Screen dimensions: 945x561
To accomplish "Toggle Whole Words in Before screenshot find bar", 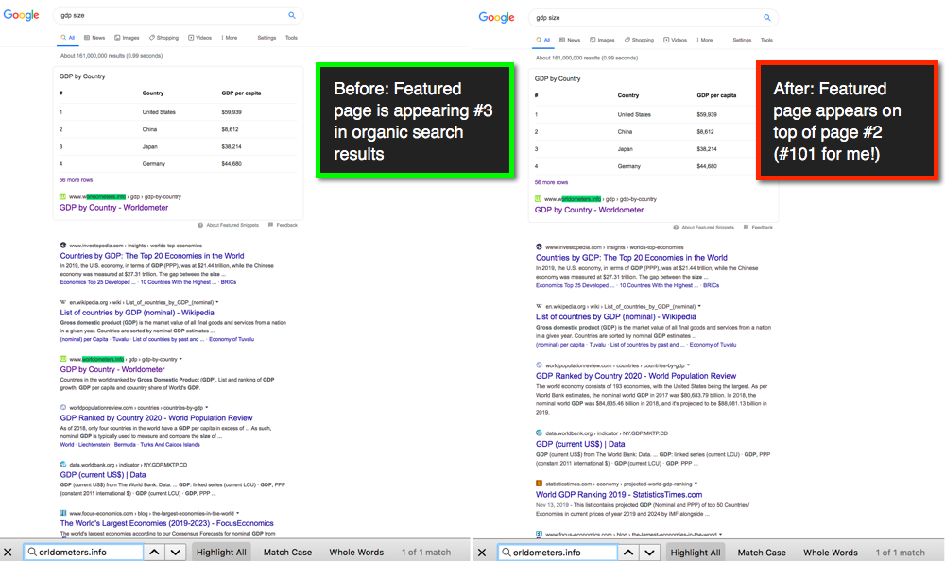I will pyautogui.click(x=356, y=552).
